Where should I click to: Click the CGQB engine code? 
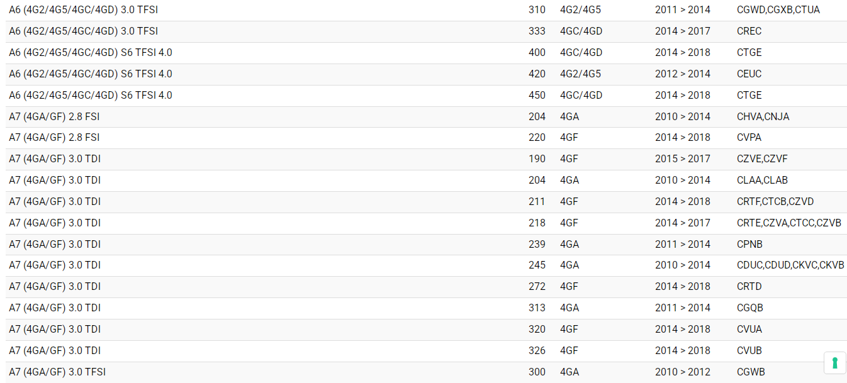(x=749, y=308)
